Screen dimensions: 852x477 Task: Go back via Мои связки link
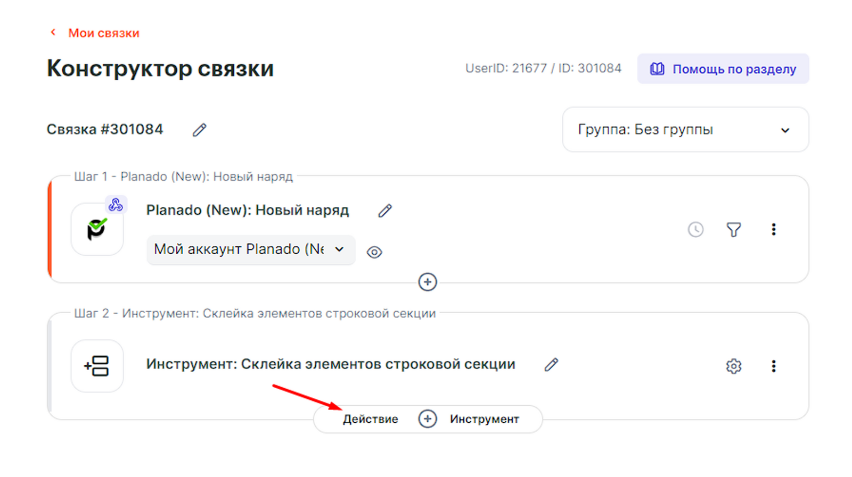pos(103,33)
